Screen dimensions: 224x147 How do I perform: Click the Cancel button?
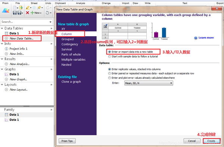pyautogui.click(x=192, y=141)
